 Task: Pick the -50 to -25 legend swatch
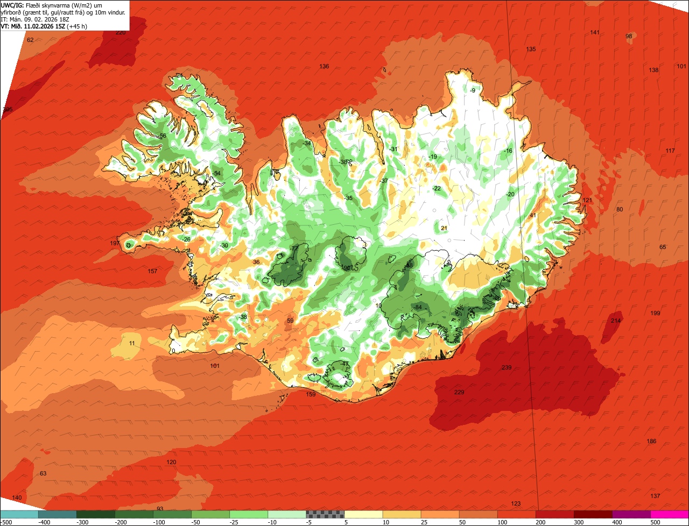[x=210, y=514]
